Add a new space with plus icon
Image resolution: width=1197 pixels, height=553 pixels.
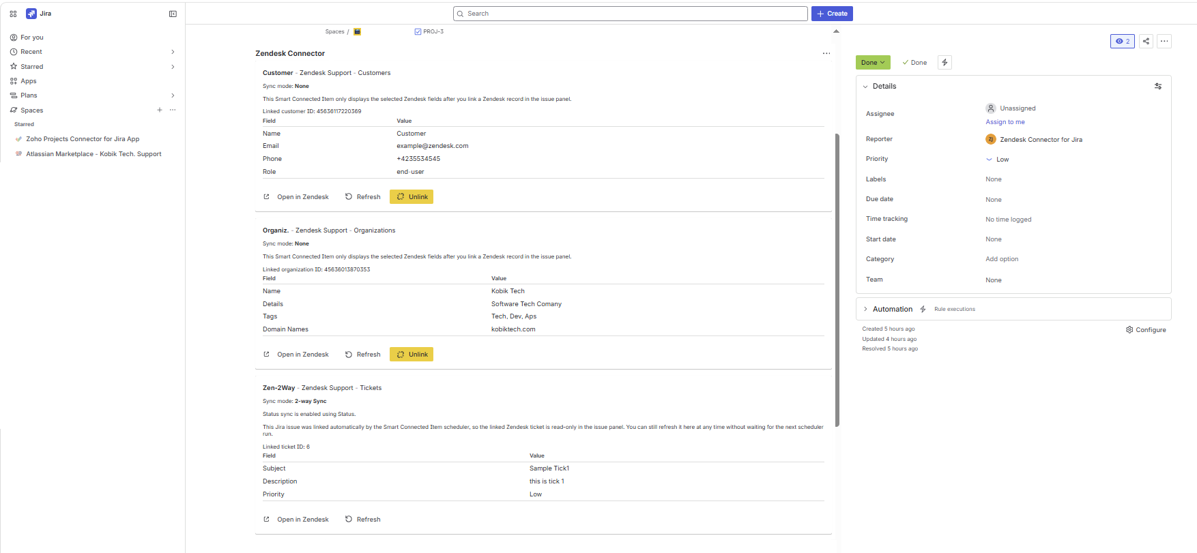tap(160, 110)
